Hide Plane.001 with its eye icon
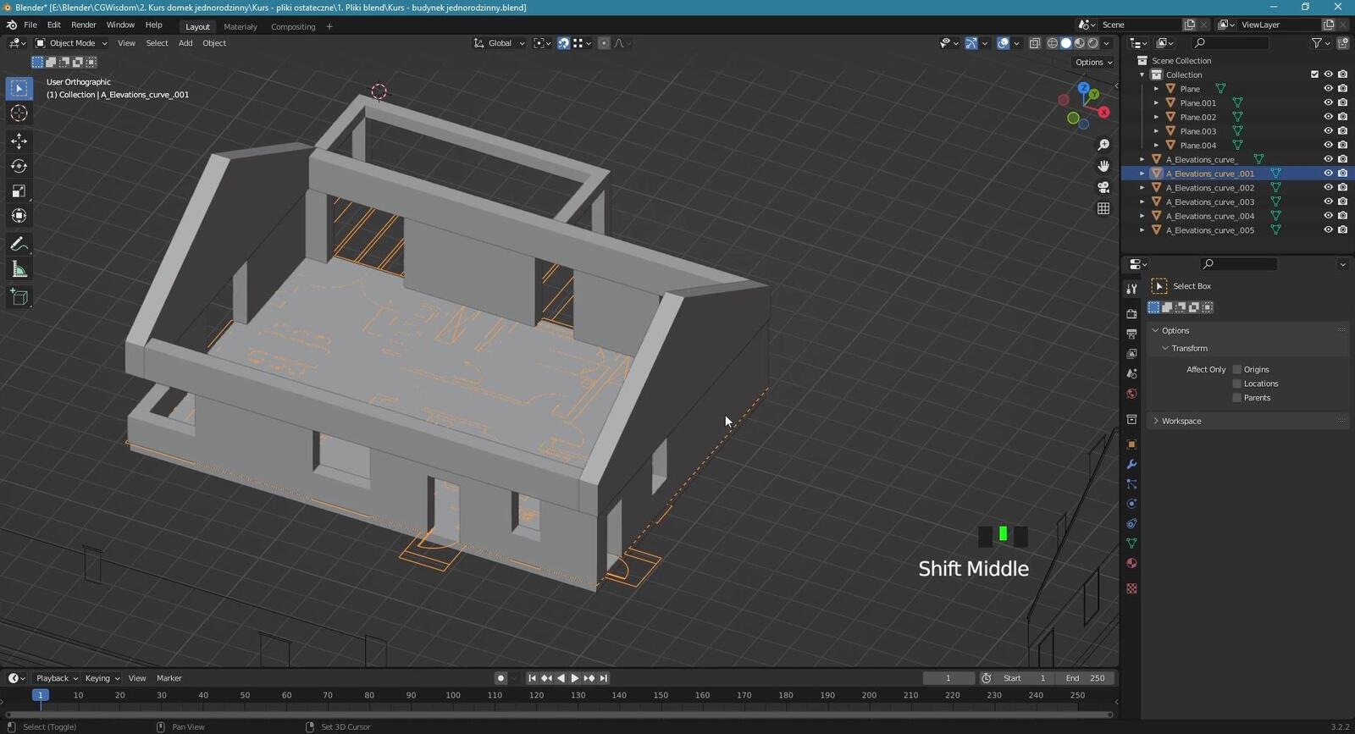 click(x=1328, y=102)
